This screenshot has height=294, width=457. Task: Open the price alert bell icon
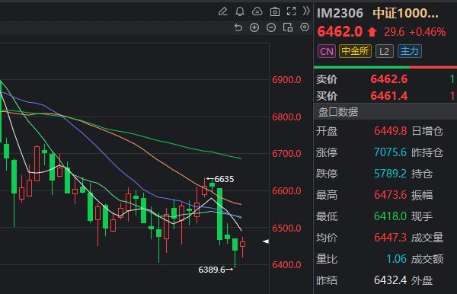pyautogui.click(x=240, y=11)
